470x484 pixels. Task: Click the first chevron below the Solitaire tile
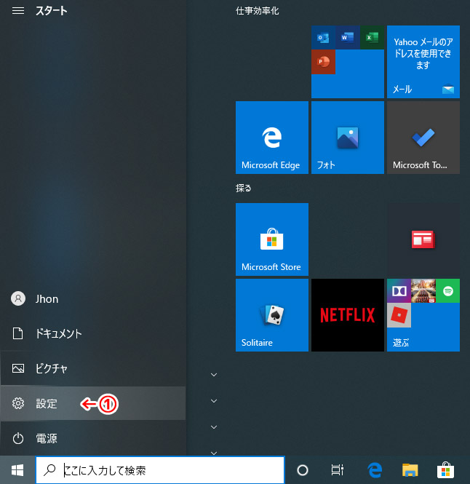pos(214,375)
